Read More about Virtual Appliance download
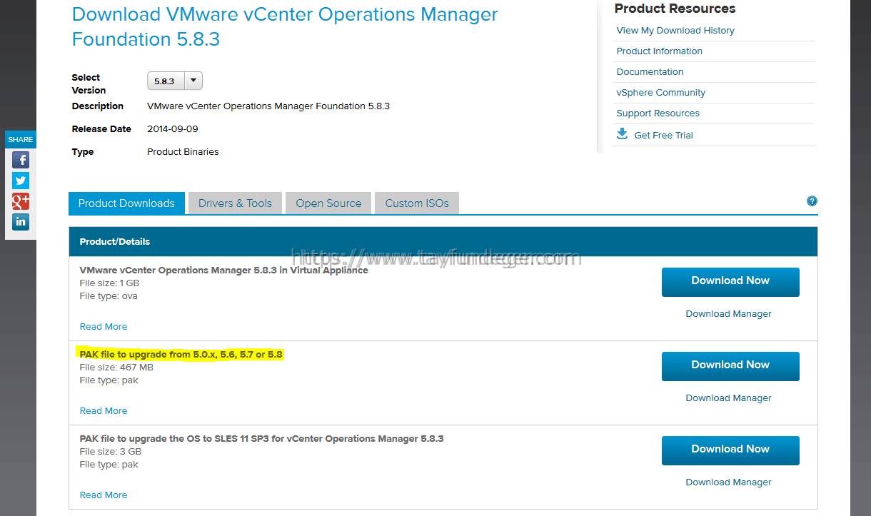 tap(104, 327)
